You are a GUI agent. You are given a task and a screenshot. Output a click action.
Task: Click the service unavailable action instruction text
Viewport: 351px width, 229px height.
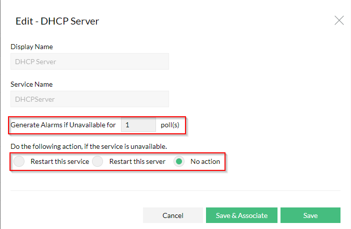click(88, 146)
